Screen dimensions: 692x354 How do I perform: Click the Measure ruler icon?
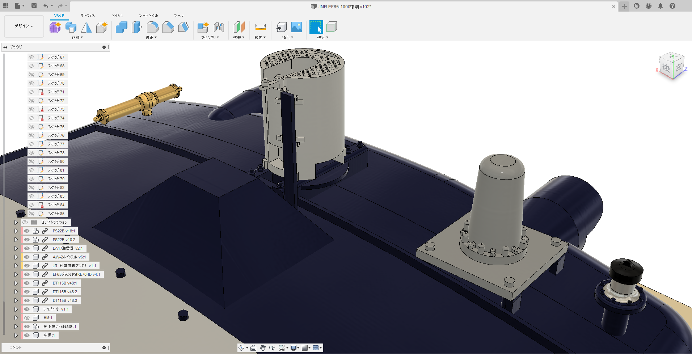point(260,27)
